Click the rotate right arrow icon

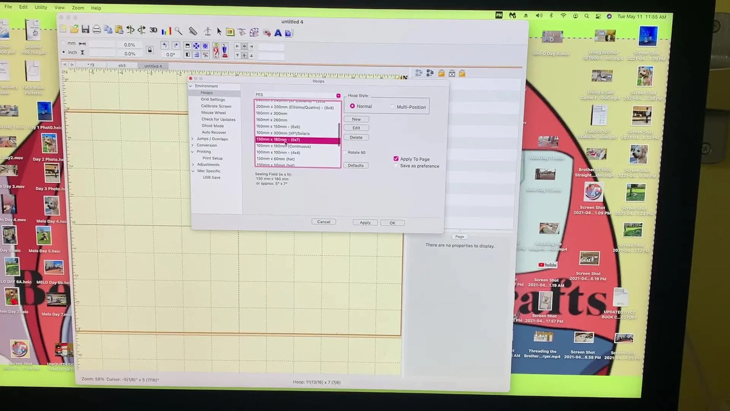[x=176, y=45]
